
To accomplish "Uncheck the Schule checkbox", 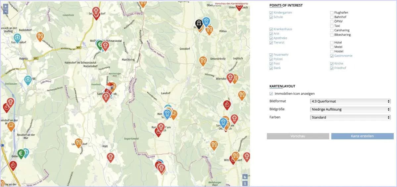I will tap(271, 17).
